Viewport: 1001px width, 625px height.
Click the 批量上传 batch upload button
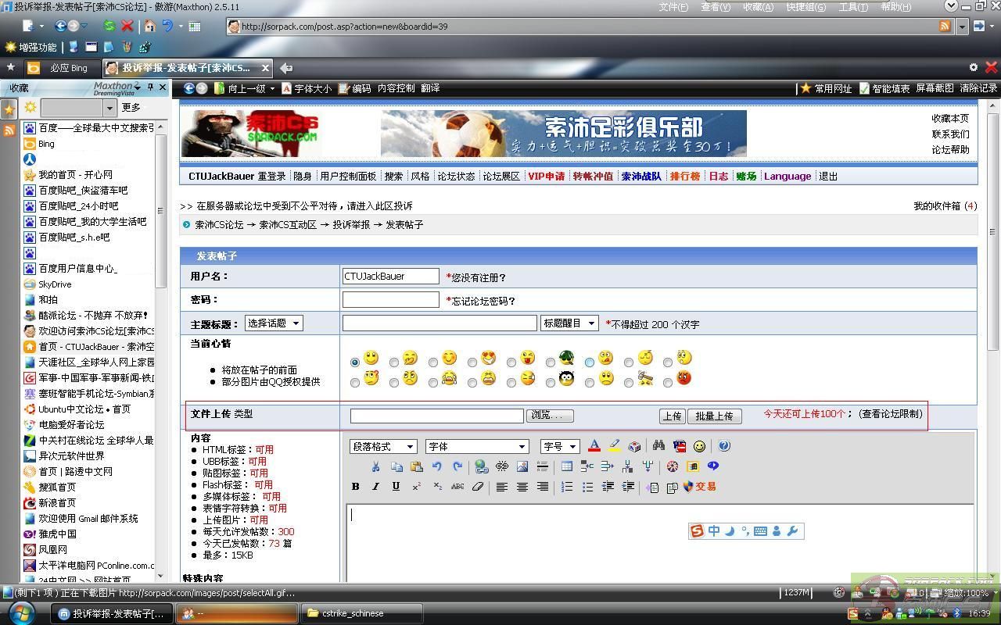(x=714, y=416)
